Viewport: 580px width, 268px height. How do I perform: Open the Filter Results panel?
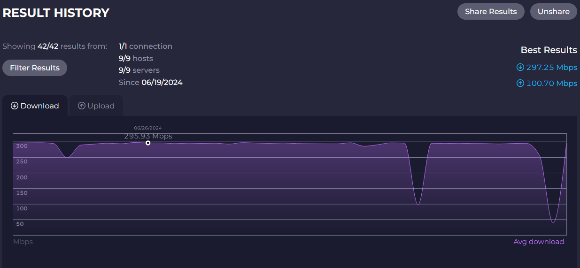coord(35,68)
